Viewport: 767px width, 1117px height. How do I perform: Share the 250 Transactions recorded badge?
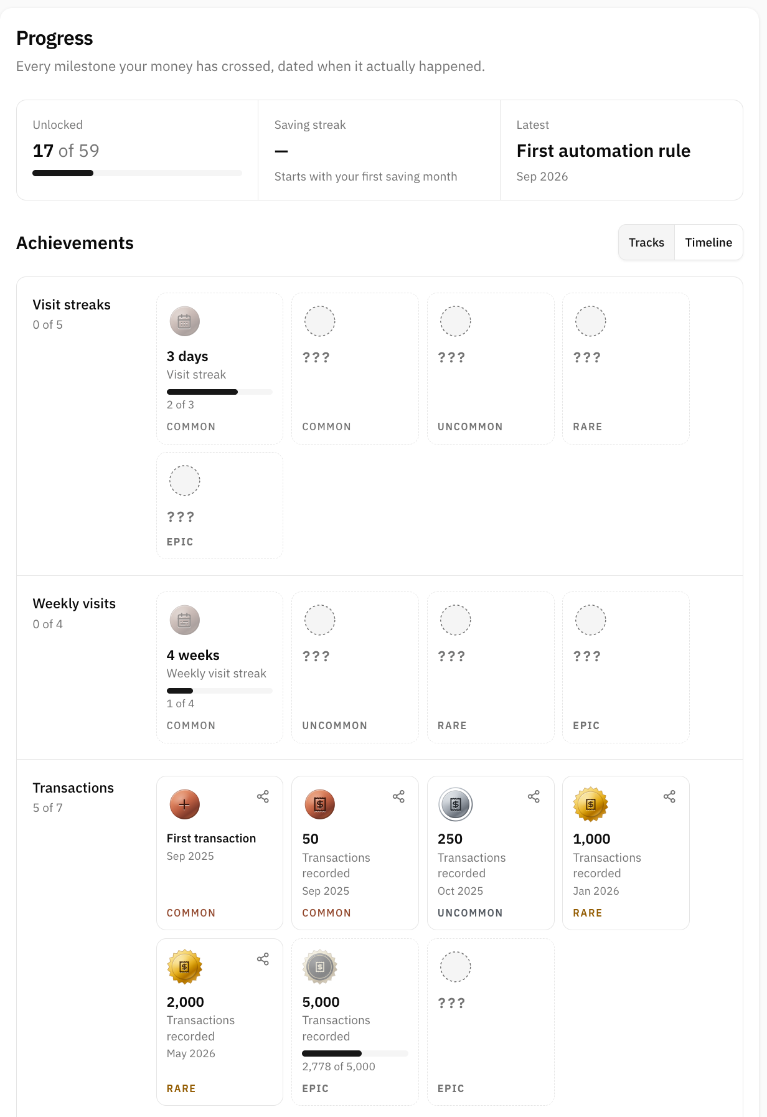534,796
